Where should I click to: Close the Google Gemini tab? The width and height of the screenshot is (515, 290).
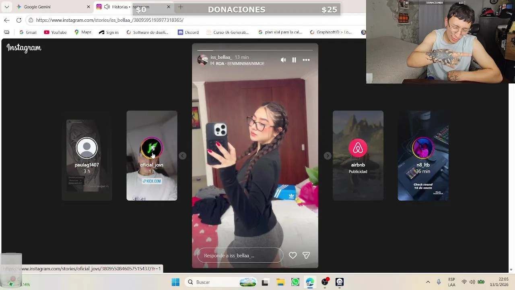click(x=89, y=7)
